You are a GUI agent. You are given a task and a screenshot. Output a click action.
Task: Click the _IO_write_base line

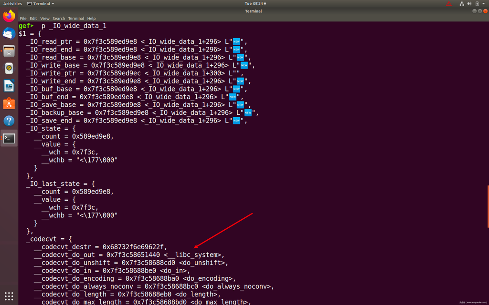(x=141, y=65)
